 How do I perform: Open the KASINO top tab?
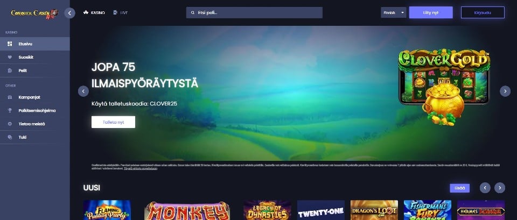pyautogui.click(x=94, y=13)
